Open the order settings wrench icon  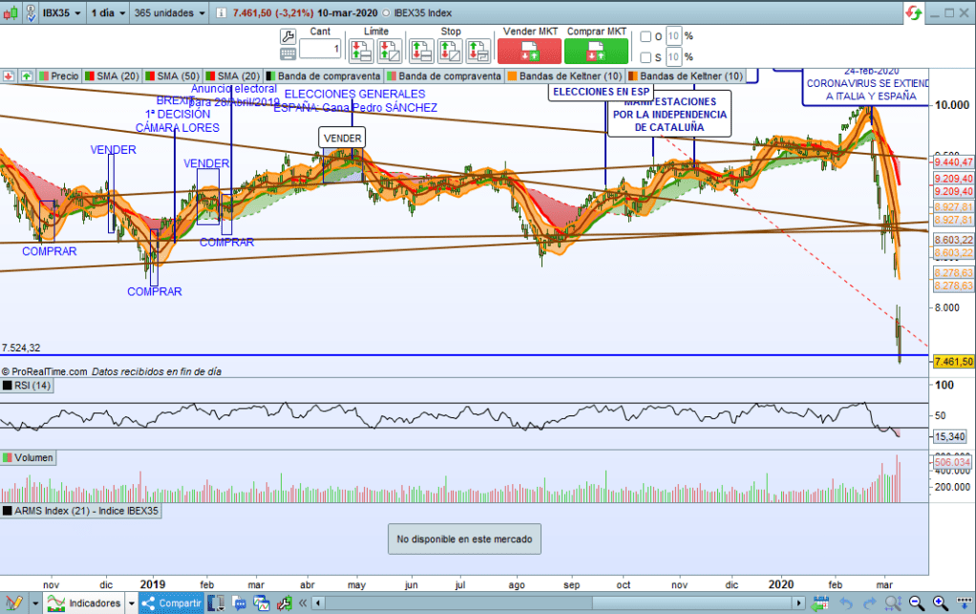(287, 35)
